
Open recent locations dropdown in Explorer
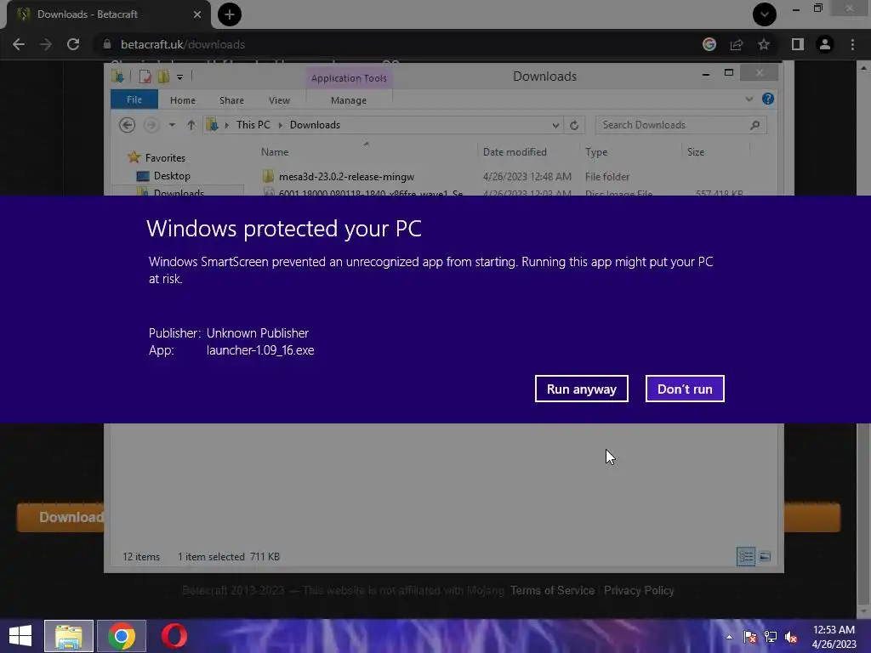coord(172,125)
